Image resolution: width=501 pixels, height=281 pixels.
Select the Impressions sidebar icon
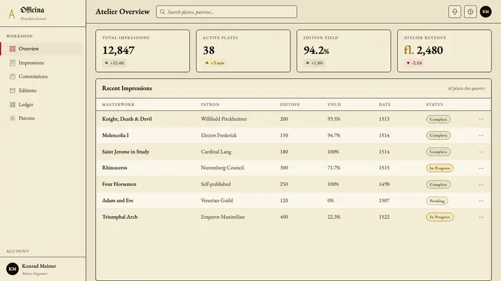[13, 63]
